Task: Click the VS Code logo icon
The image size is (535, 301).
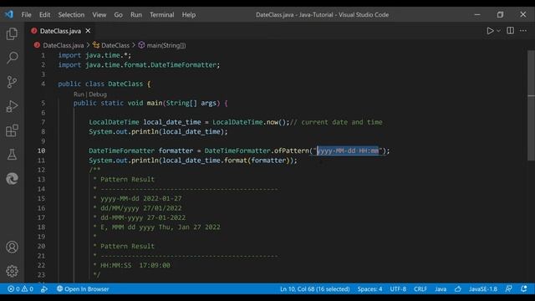Action: click(9, 14)
